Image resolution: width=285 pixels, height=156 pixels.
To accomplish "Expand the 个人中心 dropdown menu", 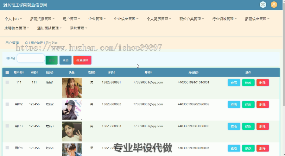I will click(13, 19).
